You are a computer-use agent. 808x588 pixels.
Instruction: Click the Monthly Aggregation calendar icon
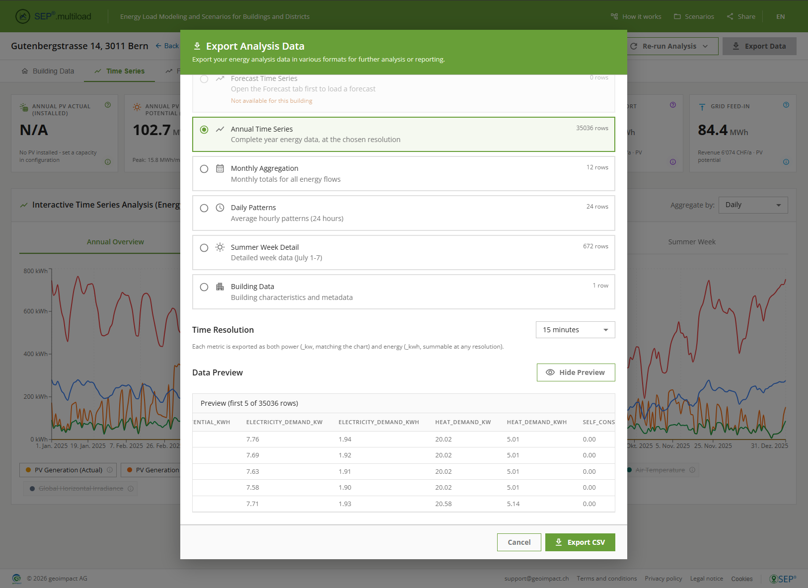[220, 168]
